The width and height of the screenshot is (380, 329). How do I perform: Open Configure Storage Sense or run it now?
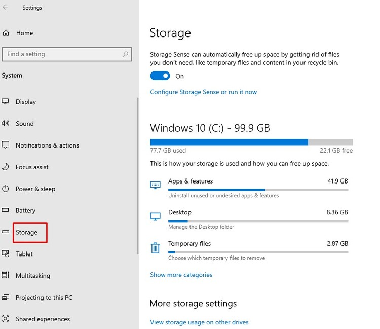[203, 92]
